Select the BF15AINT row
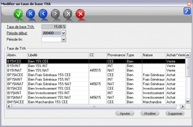193x127 pixels. click(x=96, y=80)
